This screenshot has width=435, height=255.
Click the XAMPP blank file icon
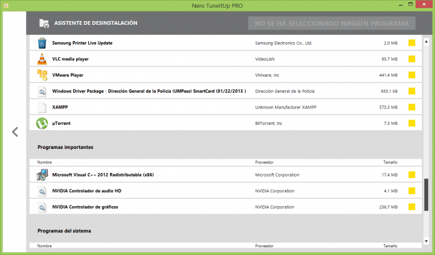click(42, 107)
